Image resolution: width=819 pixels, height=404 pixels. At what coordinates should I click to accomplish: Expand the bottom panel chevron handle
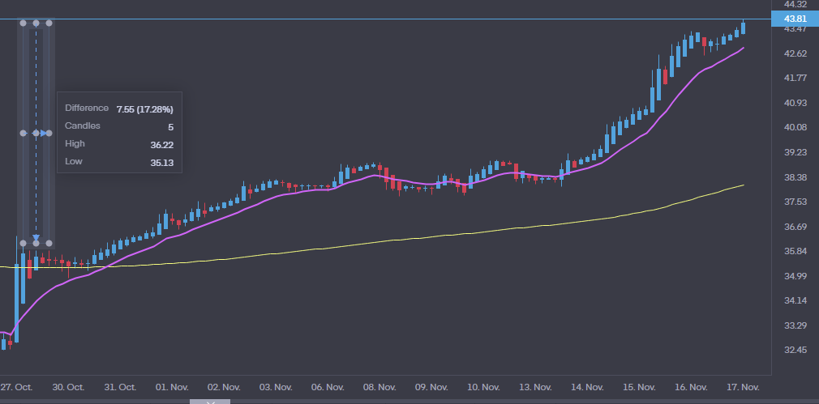click(x=212, y=401)
